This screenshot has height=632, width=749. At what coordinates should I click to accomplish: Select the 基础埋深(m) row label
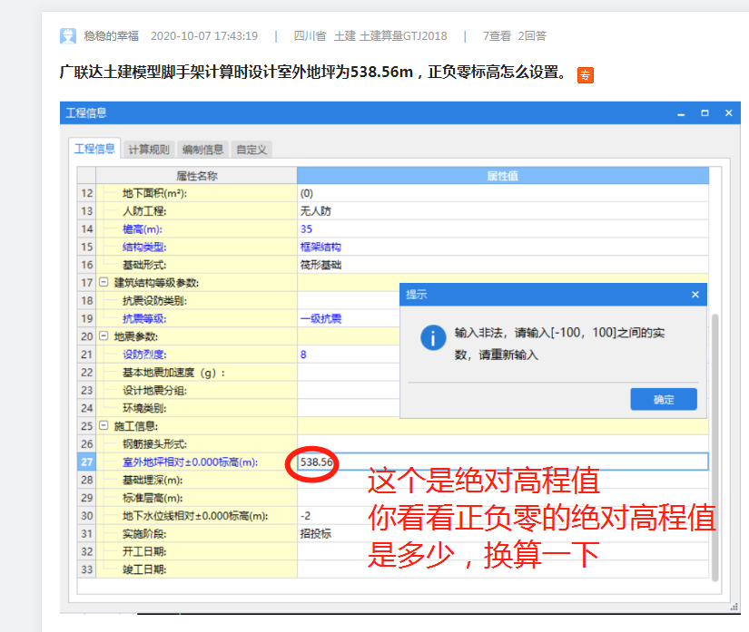(x=153, y=480)
